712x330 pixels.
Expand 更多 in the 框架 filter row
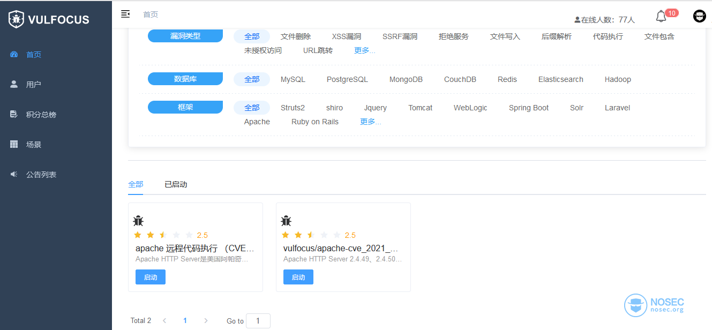click(x=371, y=122)
